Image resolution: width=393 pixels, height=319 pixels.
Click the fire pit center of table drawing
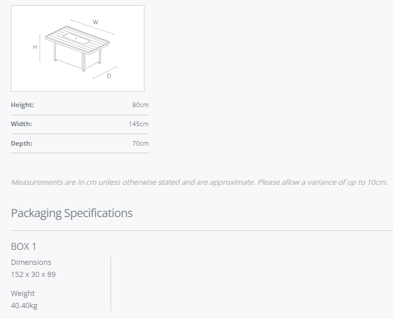pos(77,37)
